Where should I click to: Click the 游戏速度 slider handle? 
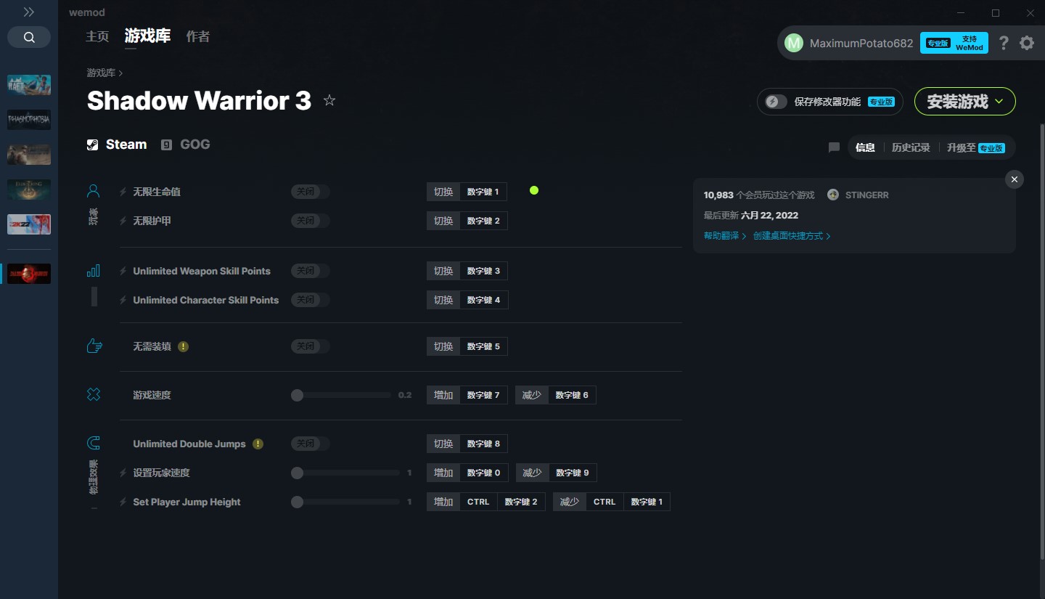[x=297, y=395]
